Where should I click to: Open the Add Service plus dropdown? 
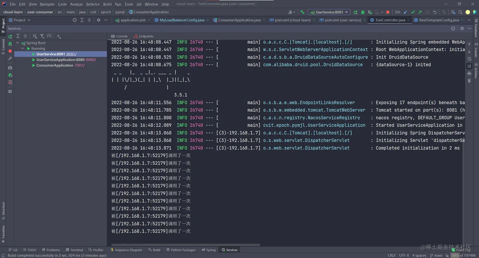(59, 36)
